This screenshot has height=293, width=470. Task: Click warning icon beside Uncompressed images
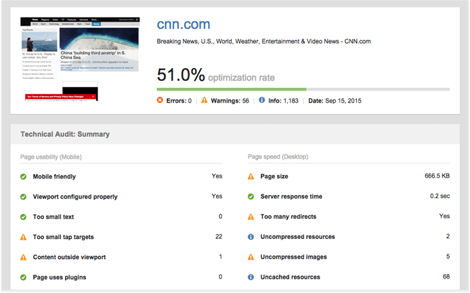(251, 257)
